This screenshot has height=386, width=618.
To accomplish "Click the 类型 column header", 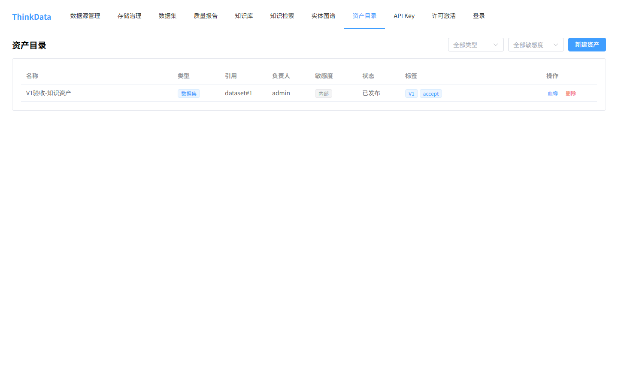I will 184,76.
